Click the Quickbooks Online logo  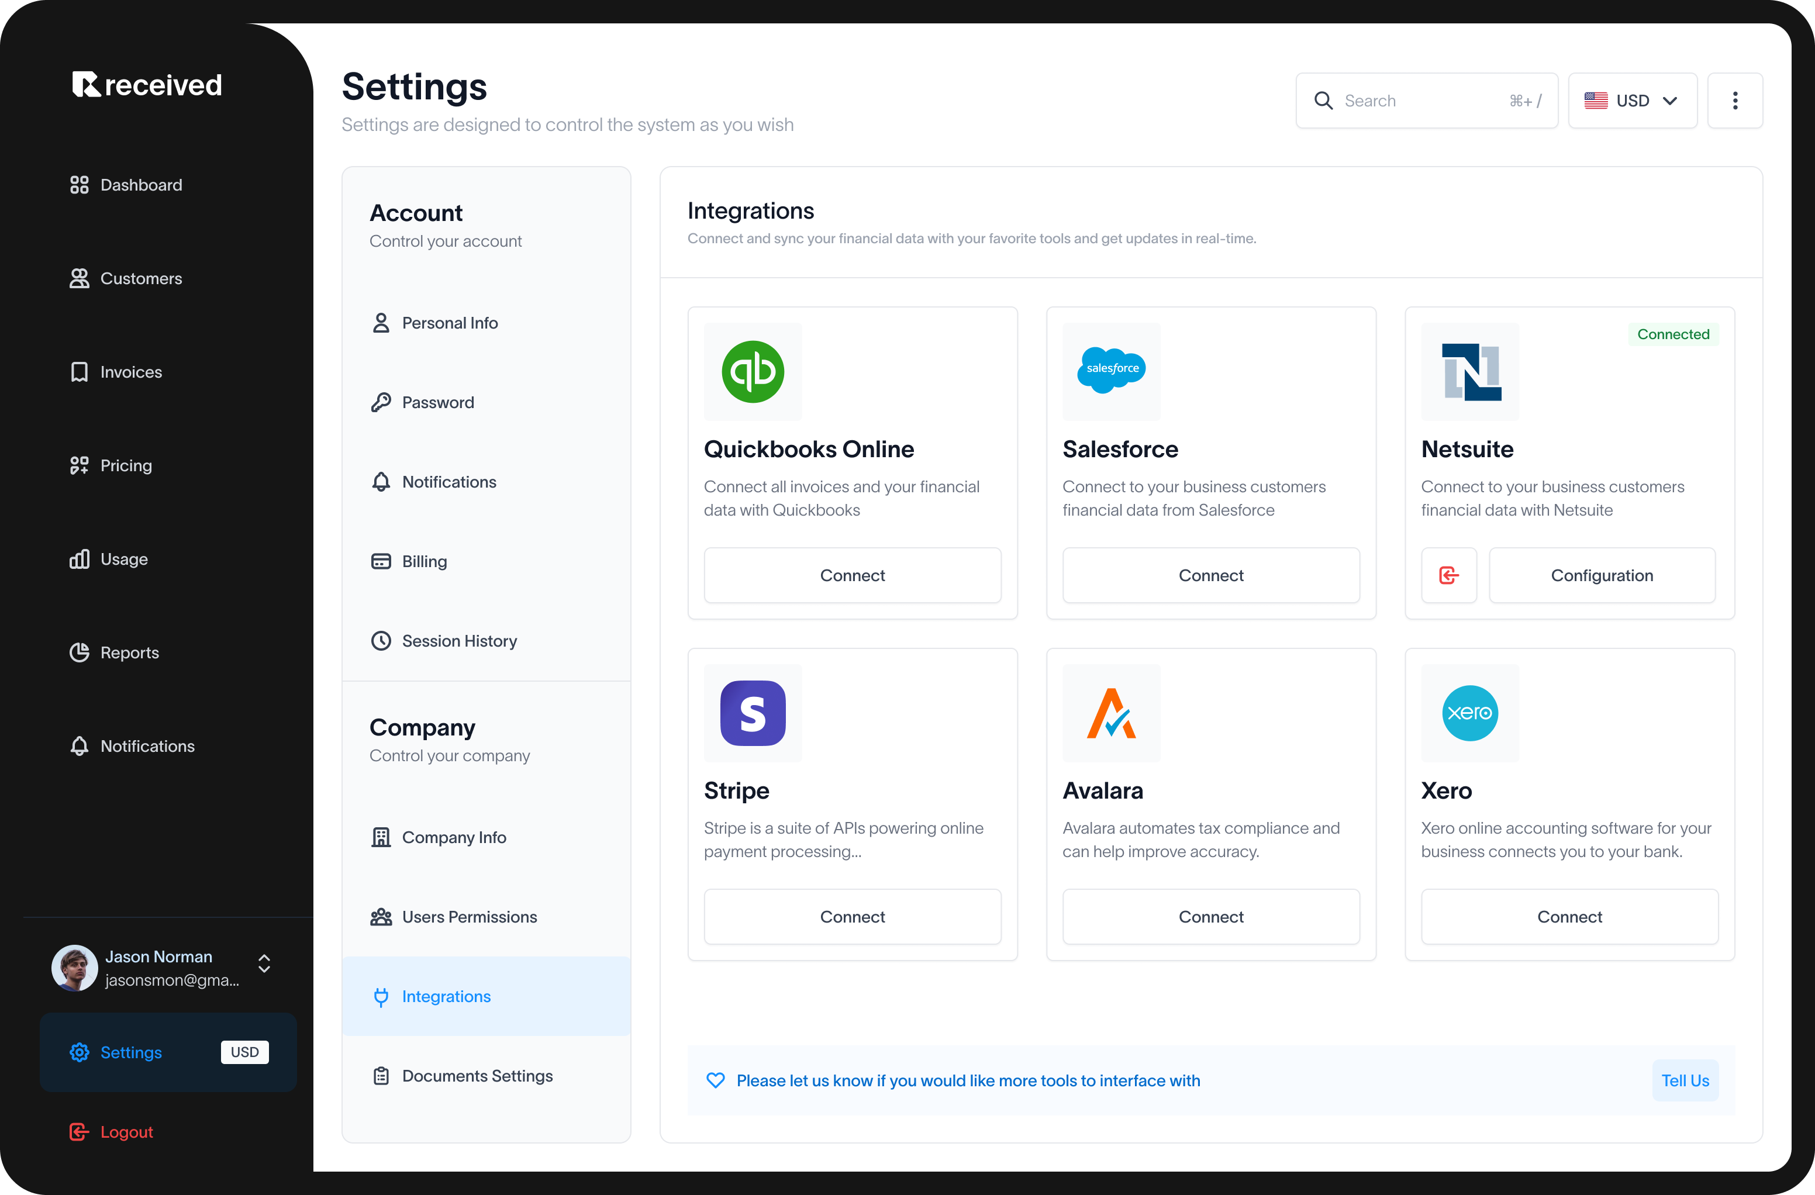(753, 371)
